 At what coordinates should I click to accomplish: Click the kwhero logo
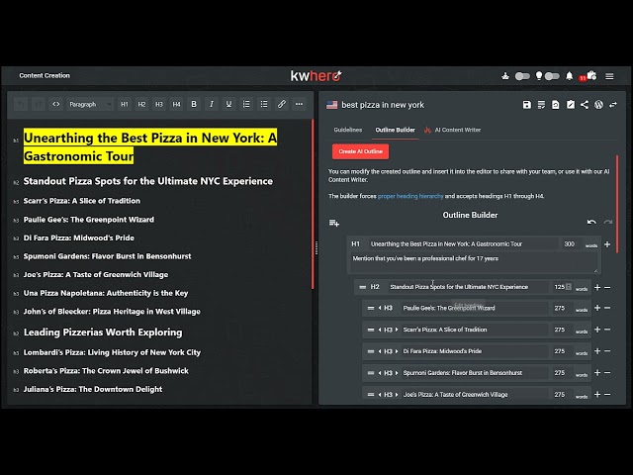[316, 75]
